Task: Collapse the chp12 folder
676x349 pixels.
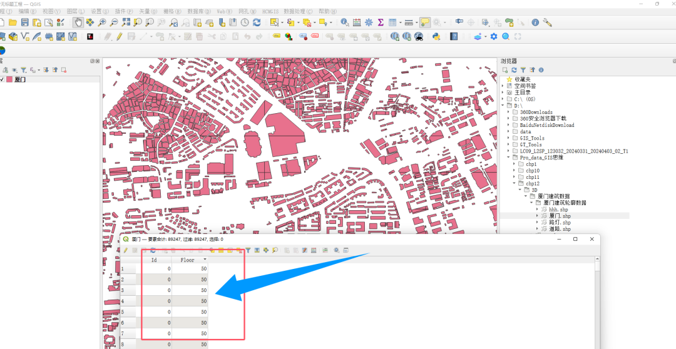Action: [515, 183]
